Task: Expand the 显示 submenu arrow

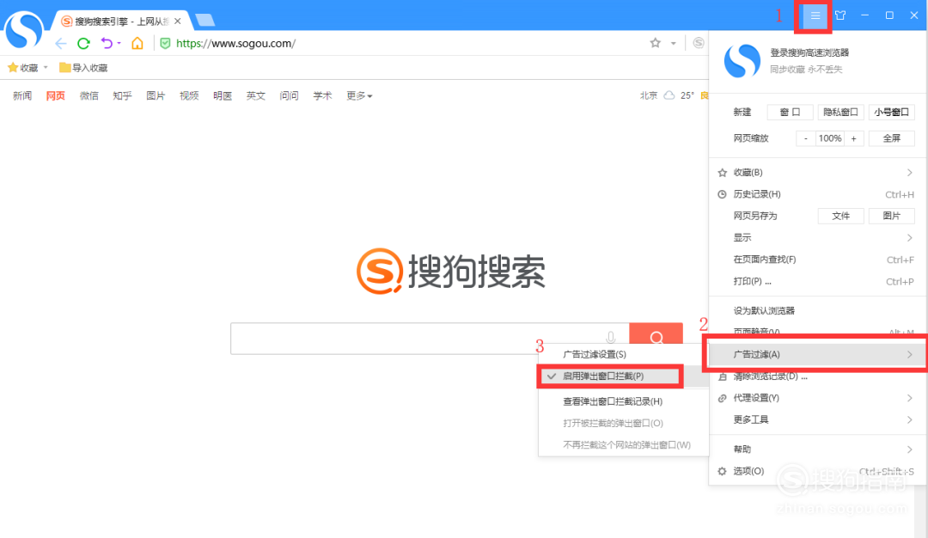Action: point(910,237)
